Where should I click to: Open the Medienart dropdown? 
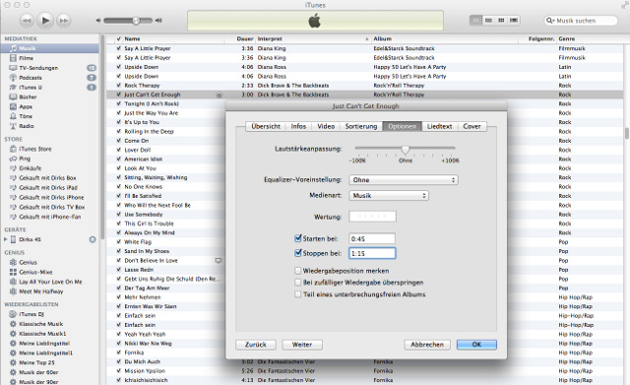389,195
